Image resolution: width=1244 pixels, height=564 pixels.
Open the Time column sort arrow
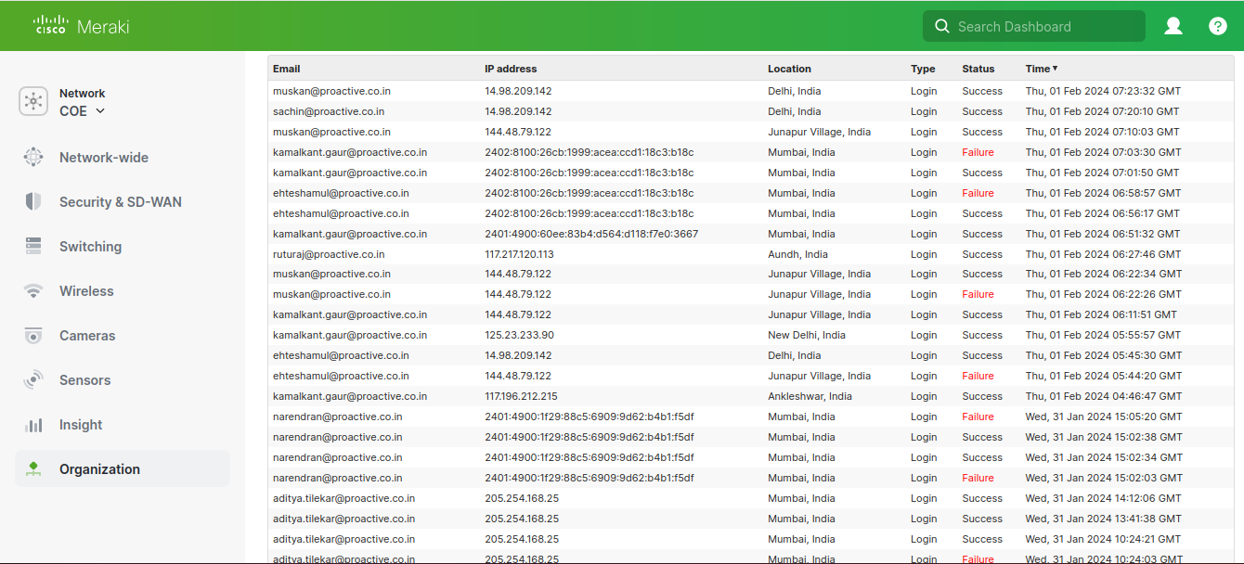[1056, 69]
